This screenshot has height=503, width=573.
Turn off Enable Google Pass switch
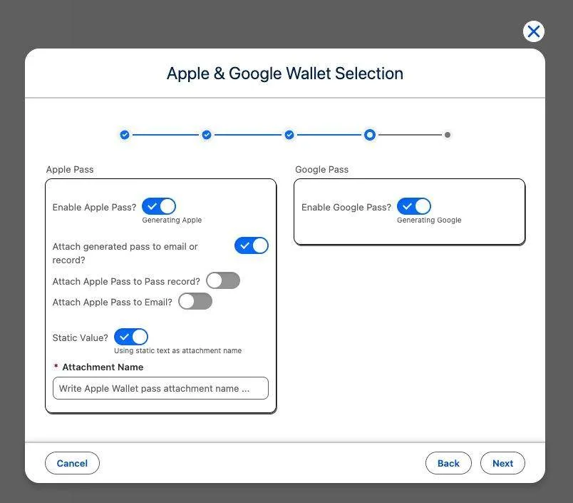pyautogui.click(x=413, y=206)
